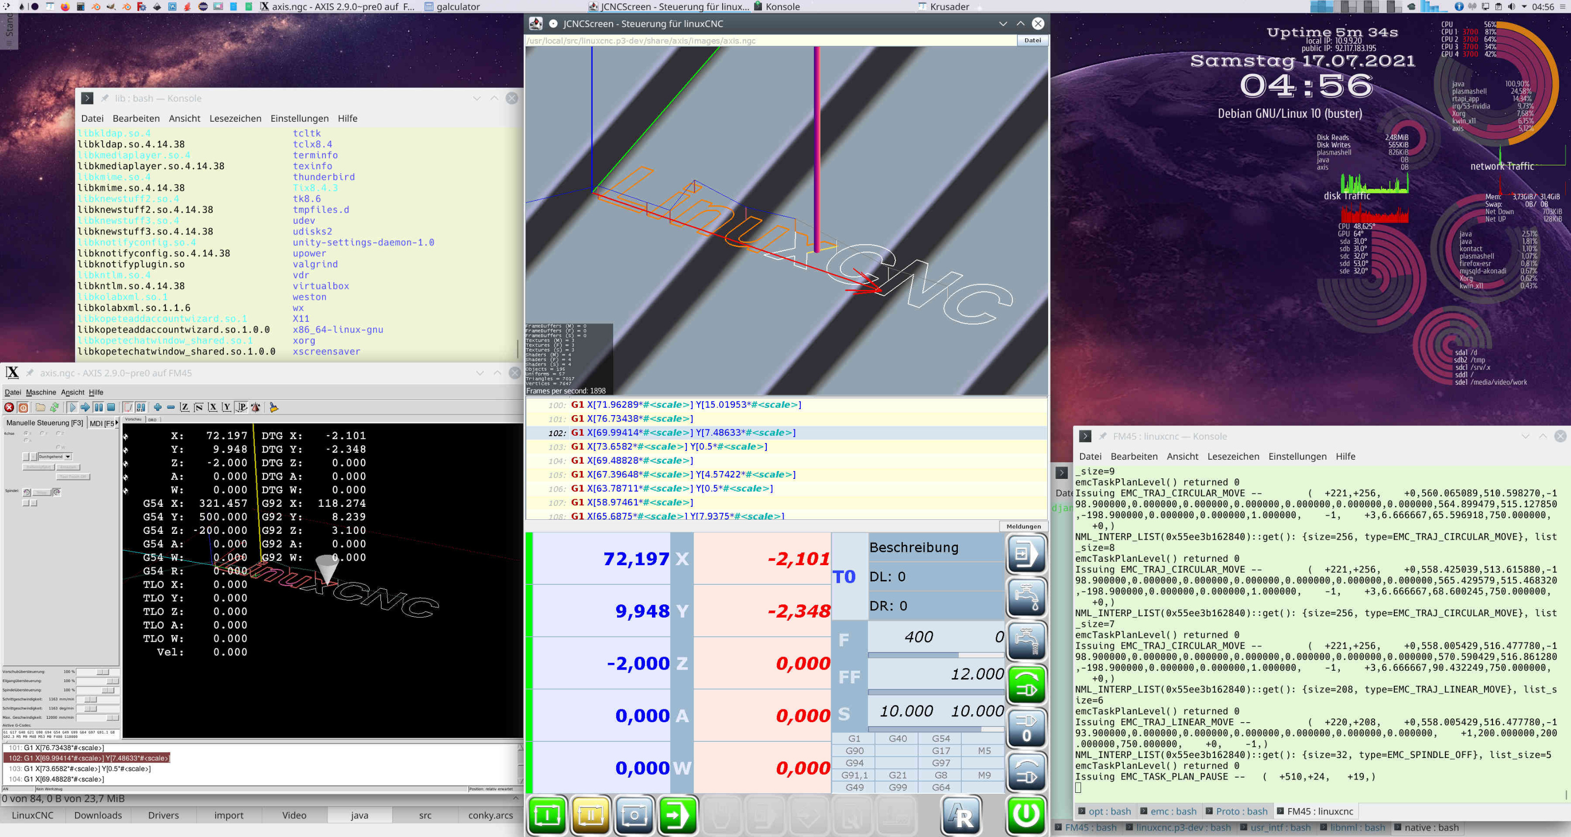Clear live plot with AXIS broom icon
1571x837 pixels.
click(x=274, y=407)
